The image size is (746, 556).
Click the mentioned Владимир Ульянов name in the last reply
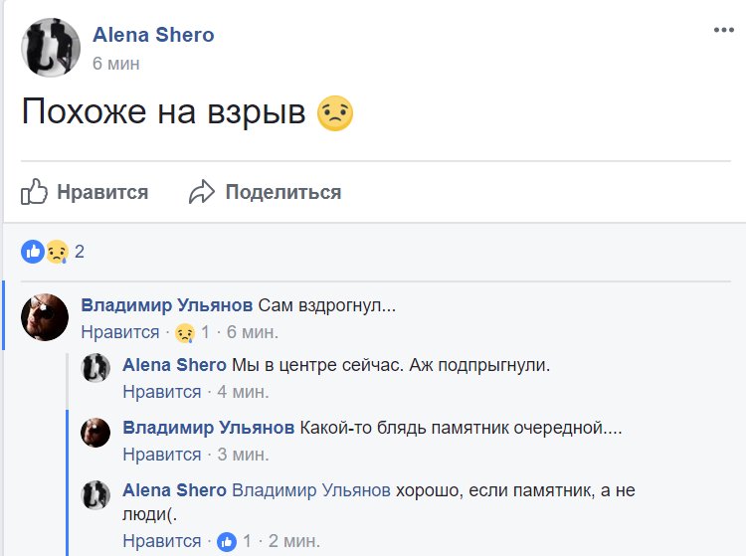pos(310,490)
